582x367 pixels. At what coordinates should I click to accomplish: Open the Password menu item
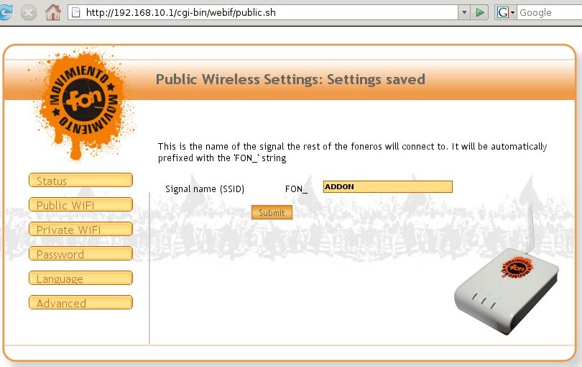pos(80,253)
